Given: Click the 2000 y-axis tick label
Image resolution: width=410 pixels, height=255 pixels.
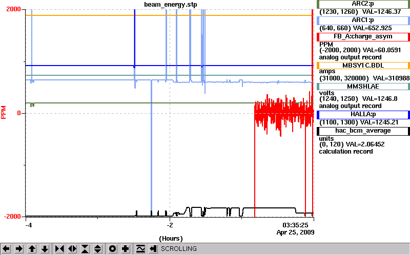Looking at the screenshot, I should click(x=14, y=9).
